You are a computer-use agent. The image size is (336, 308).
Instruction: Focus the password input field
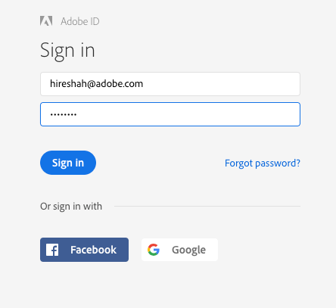(x=170, y=114)
